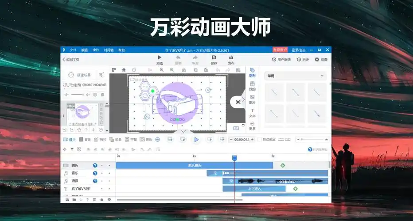Click the keyframe diamond icon

(65, 149)
